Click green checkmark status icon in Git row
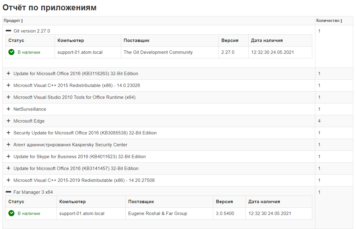Image resolution: width=356 pixels, height=229 pixels. coord(12,52)
